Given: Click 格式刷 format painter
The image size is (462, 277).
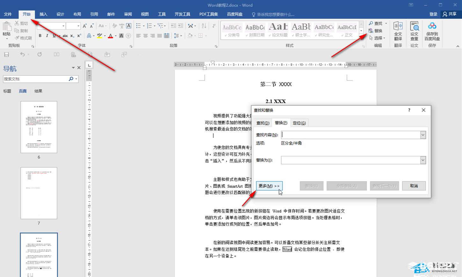Looking at the screenshot, I should pos(23,38).
